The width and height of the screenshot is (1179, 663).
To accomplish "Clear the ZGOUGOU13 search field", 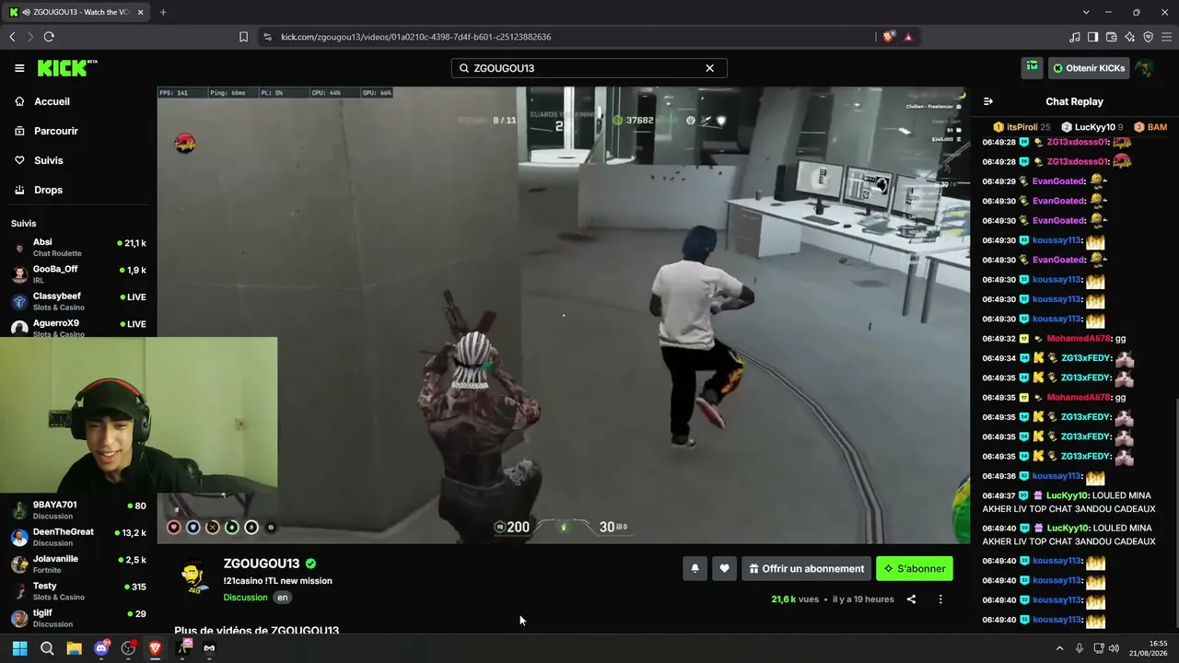I will pyautogui.click(x=709, y=68).
